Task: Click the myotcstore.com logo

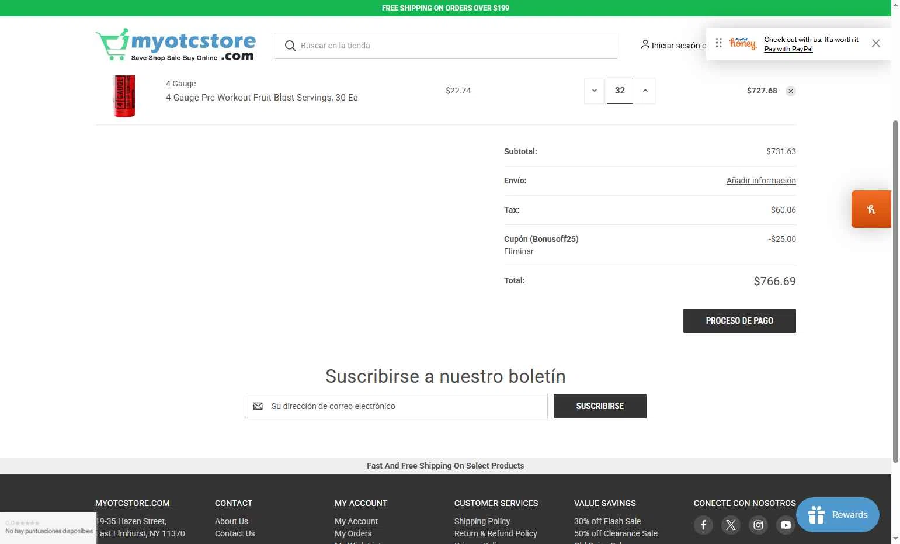Action: (x=175, y=44)
